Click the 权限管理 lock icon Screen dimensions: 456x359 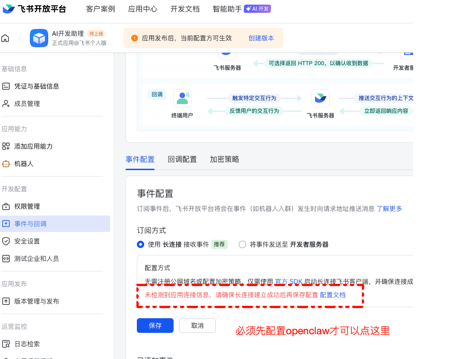[6, 206]
